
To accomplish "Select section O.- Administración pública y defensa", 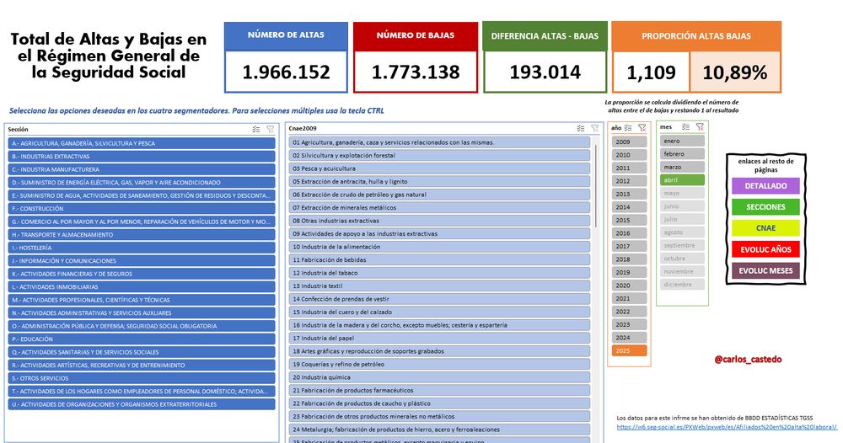I will [x=142, y=326].
